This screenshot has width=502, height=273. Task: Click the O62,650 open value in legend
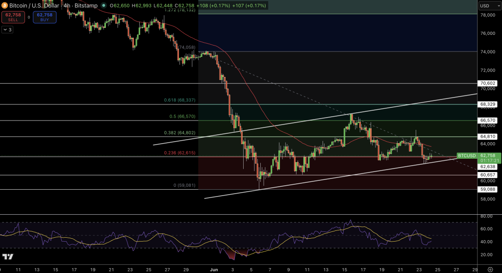(x=120, y=5)
